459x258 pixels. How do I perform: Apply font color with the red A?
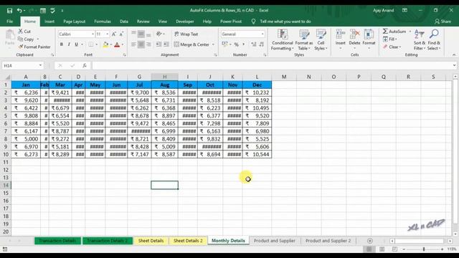click(117, 44)
